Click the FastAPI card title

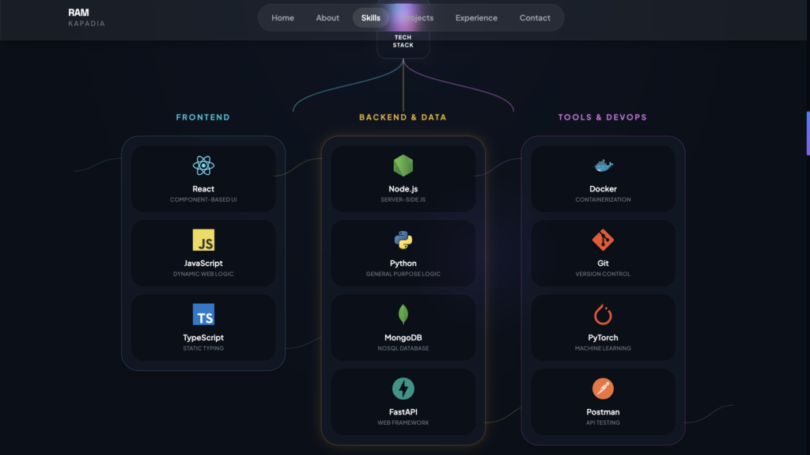tap(403, 412)
